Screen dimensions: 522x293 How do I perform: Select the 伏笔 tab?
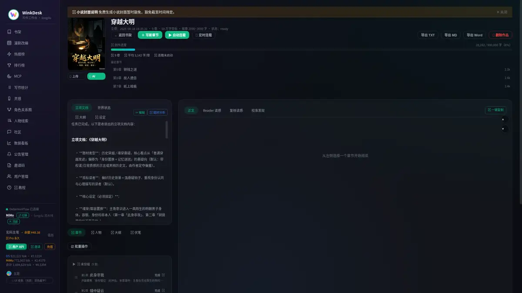point(135,233)
